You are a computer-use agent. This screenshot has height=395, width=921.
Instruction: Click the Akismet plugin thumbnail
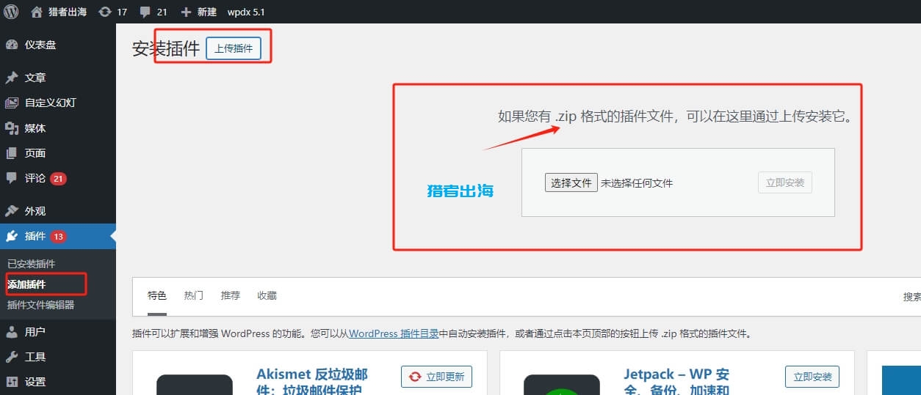tap(195, 385)
